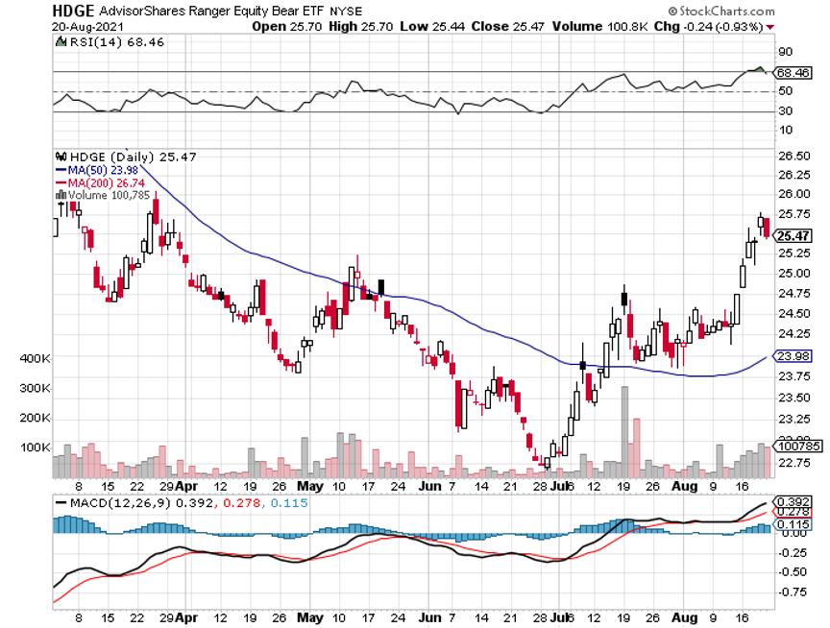This screenshot has width=830, height=628.
Task: Click the Aug label on the price axis
Action: 684,486
